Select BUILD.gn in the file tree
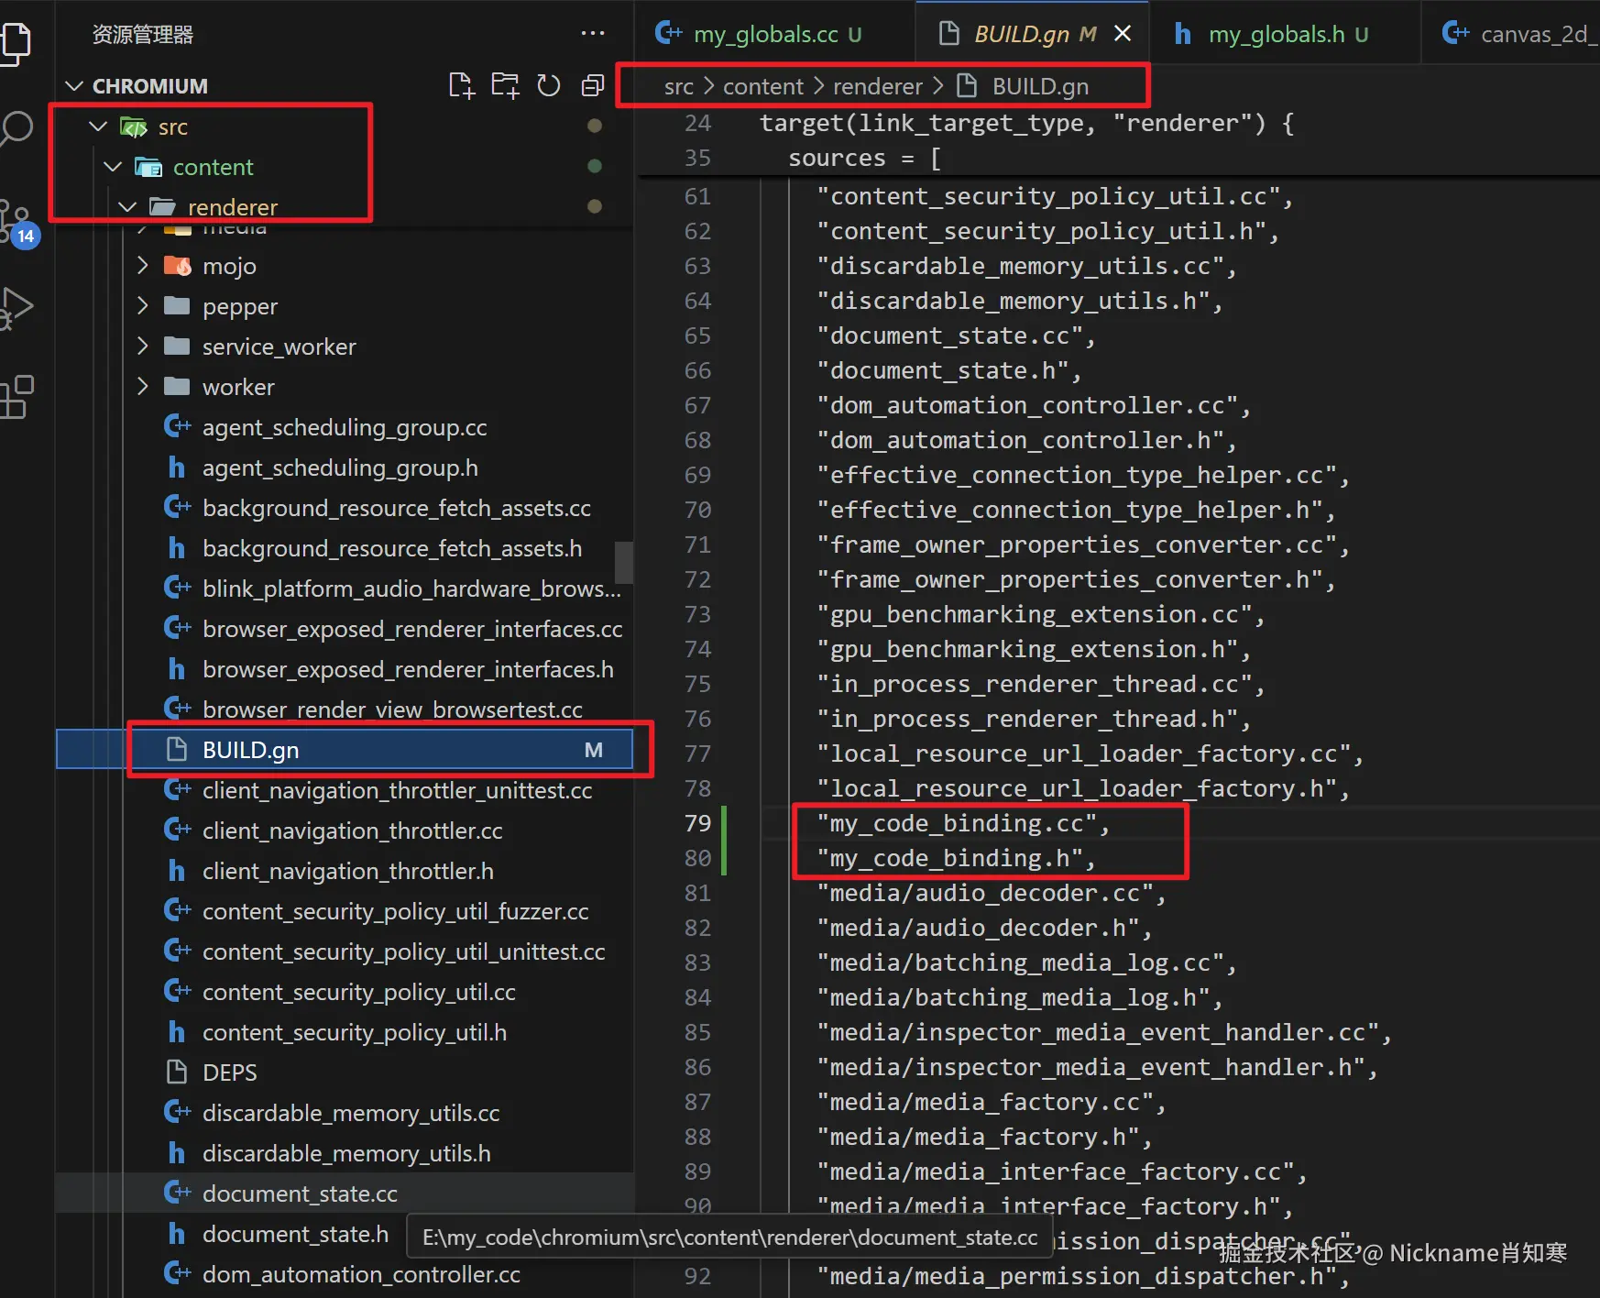The height and width of the screenshot is (1298, 1600). 345,750
